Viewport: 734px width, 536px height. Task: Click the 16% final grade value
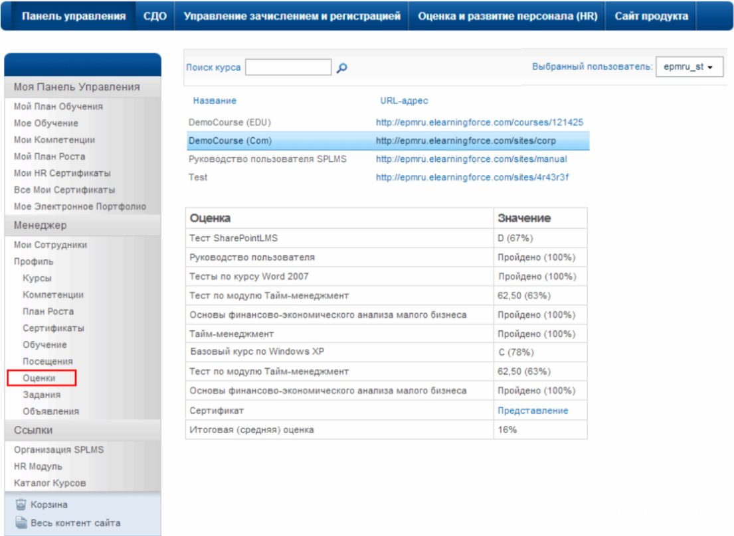click(x=507, y=430)
